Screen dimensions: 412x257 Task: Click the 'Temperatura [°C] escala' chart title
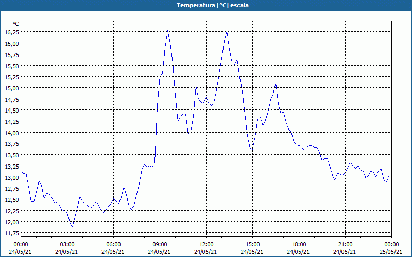[x=213, y=5]
